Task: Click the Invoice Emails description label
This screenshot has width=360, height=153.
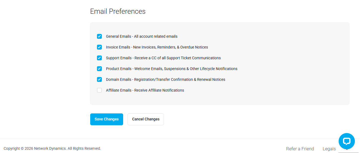Action: pos(157,47)
